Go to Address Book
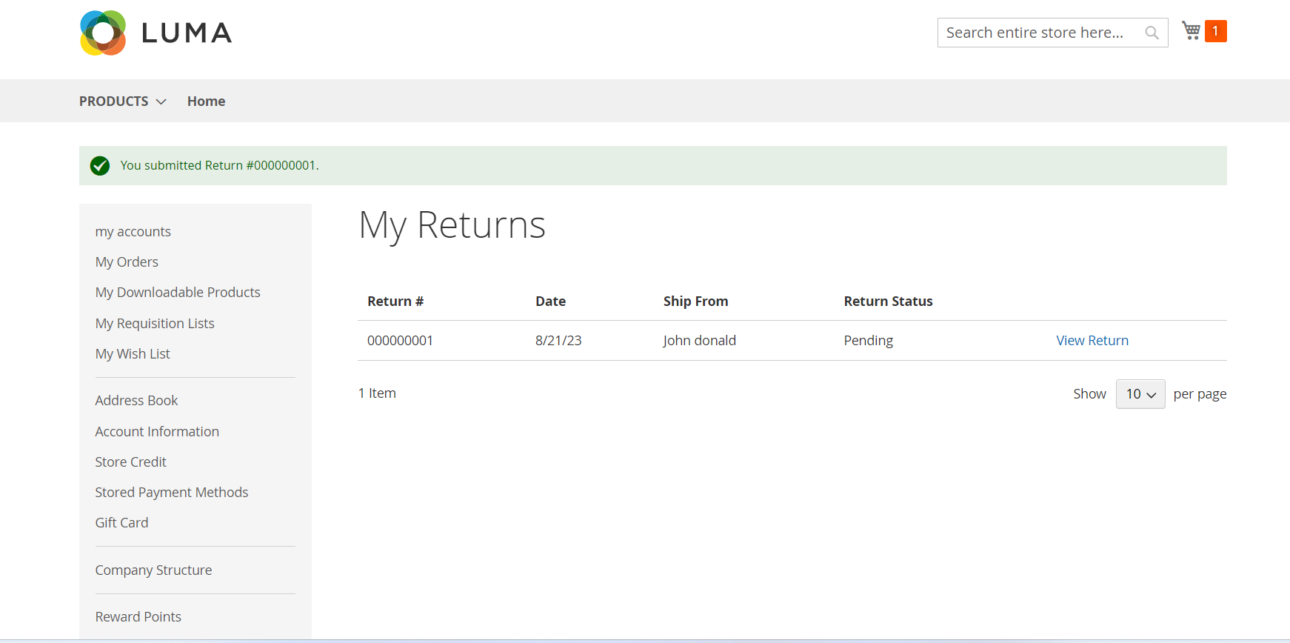The image size is (1290, 643). coord(136,401)
